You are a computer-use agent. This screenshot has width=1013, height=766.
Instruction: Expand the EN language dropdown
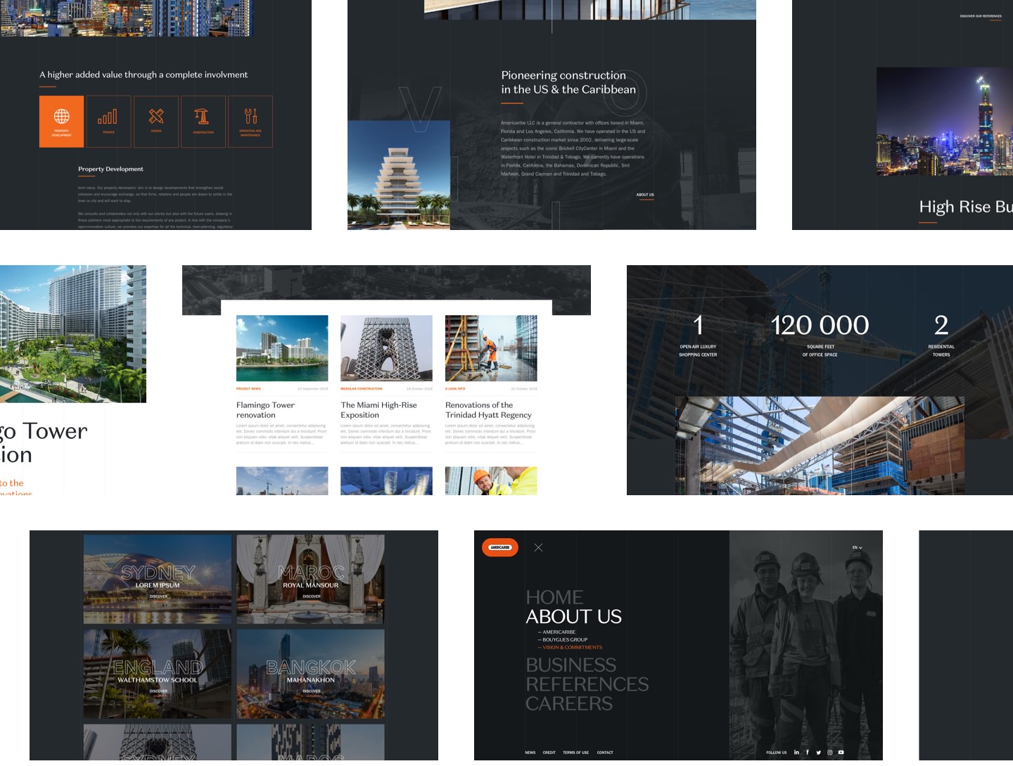point(857,547)
